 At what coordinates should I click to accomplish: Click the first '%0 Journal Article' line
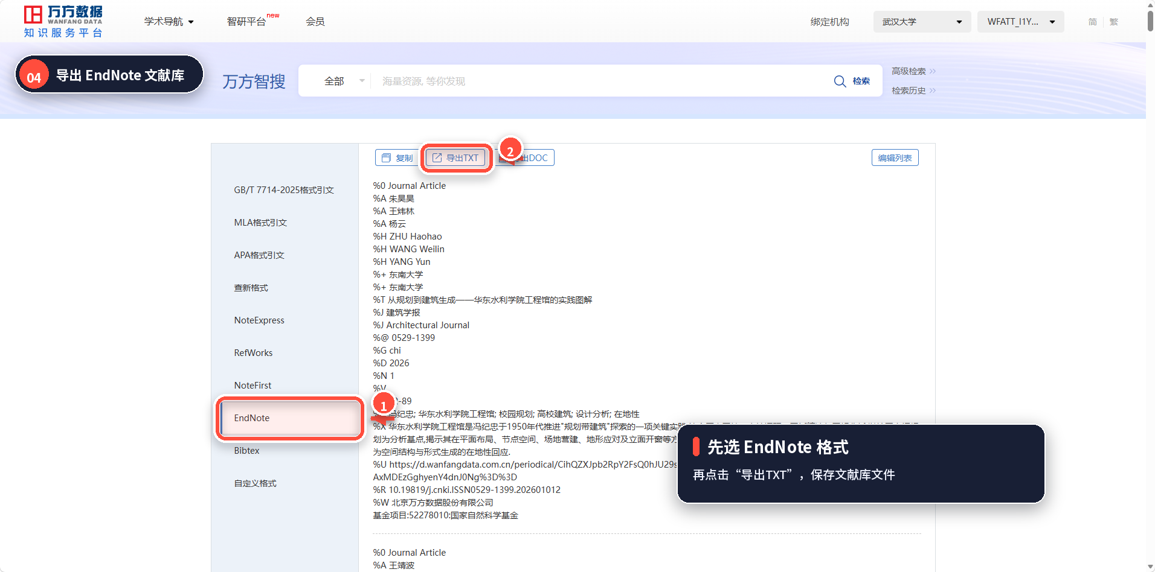tap(409, 186)
